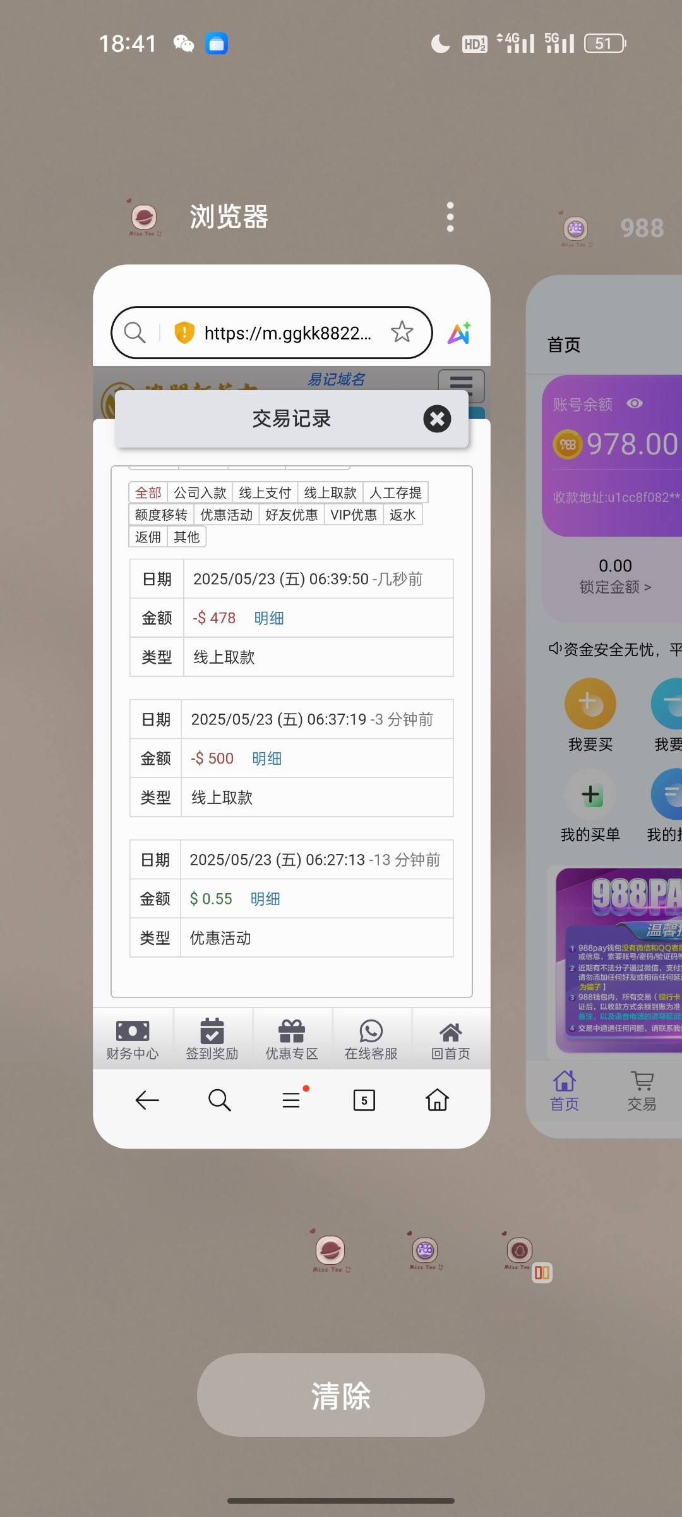Select the 公司入款 filter tab
Viewport: 682px width, 1517px height.
(x=200, y=492)
